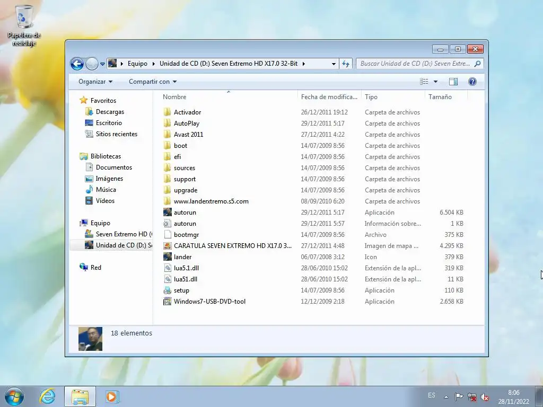Screen dimensions: 543x407
Task: Select the Avast 2011 folder icon
Action: [x=167, y=134]
